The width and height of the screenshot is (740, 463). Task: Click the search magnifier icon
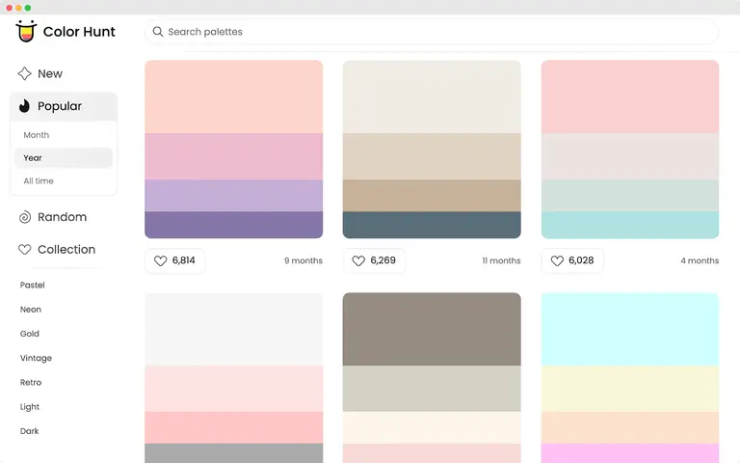(158, 32)
